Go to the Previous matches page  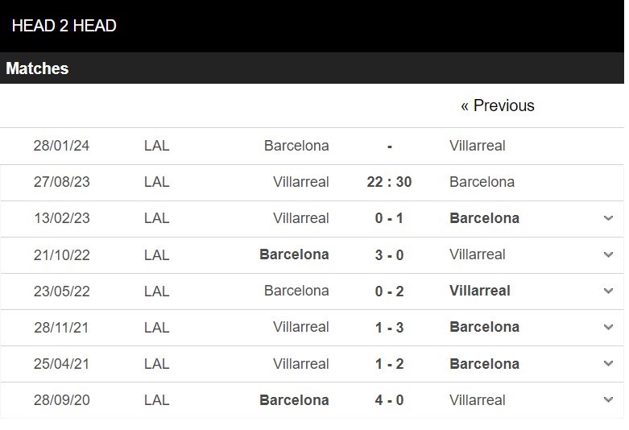tap(498, 106)
